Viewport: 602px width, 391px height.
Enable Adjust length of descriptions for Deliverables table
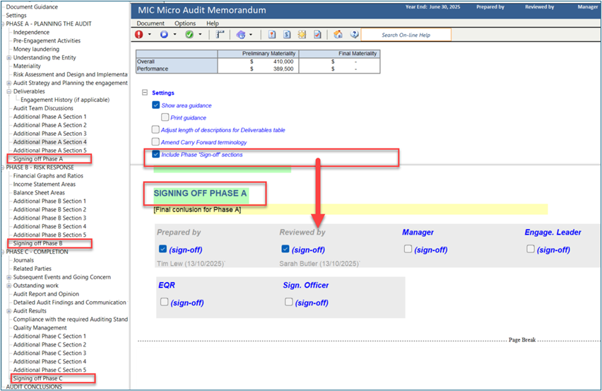pos(155,129)
